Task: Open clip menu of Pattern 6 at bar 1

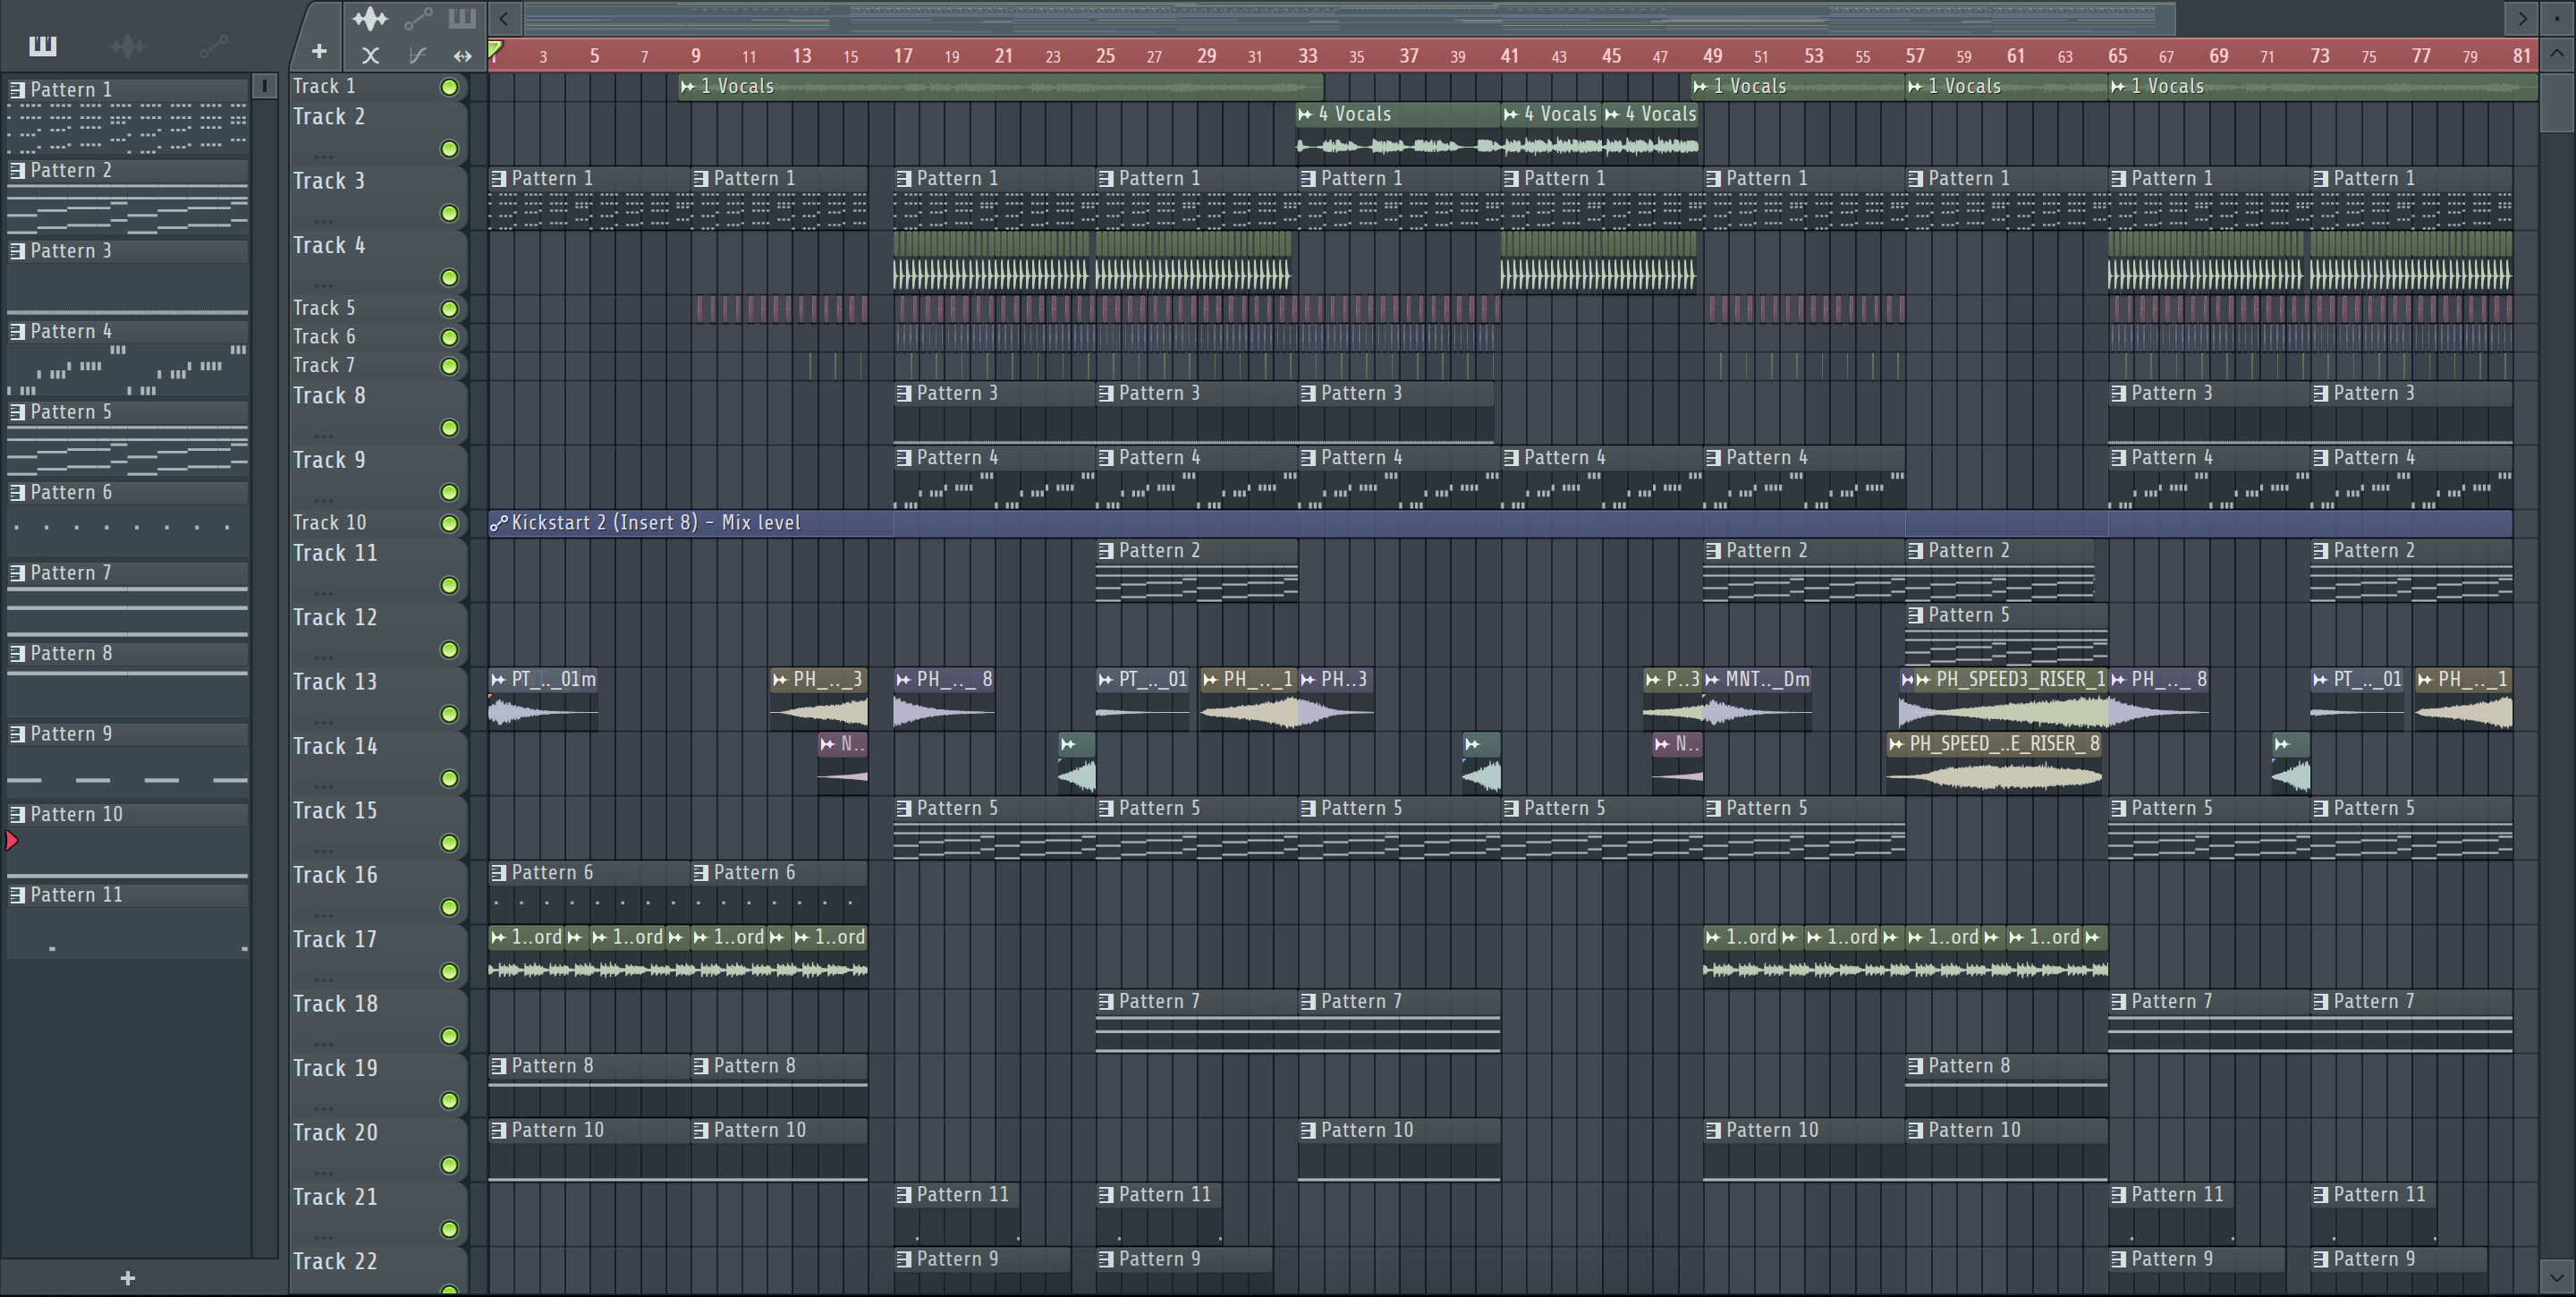Action: pos(499,873)
